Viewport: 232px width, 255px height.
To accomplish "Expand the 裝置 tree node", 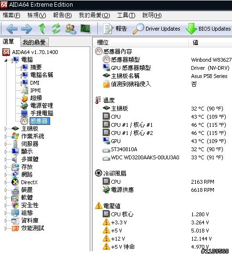I will (6, 190).
